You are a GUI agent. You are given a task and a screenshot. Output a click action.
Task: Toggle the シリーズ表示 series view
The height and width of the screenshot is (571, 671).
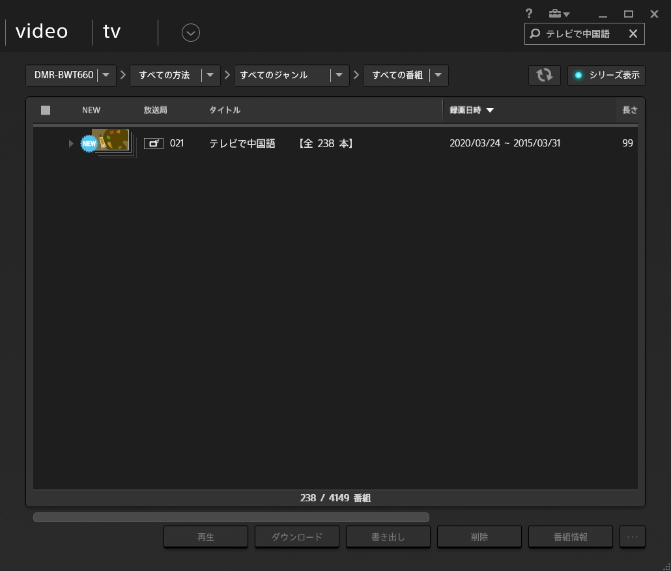tap(606, 75)
